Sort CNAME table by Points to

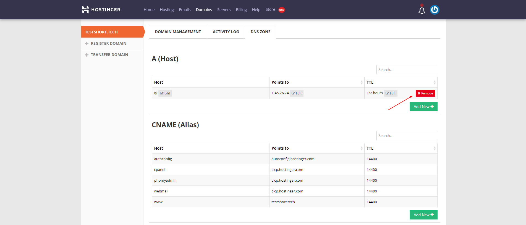click(361, 149)
